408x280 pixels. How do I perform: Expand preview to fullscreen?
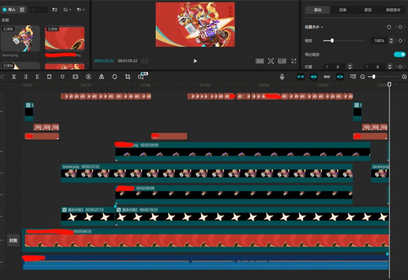[294, 61]
